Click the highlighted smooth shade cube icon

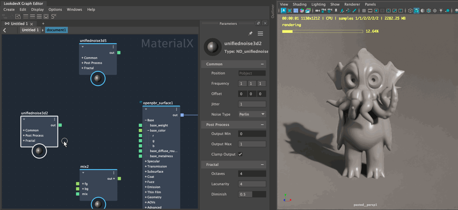click(416, 11)
